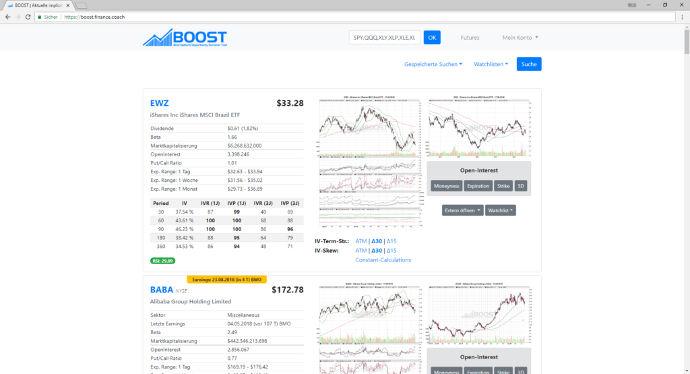Select the EWZ price $33.28
Screen dimensions: 690x374
tap(290, 103)
